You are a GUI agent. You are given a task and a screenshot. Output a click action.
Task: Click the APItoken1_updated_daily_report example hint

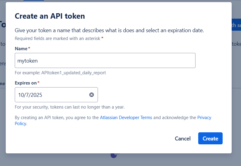click(60, 73)
